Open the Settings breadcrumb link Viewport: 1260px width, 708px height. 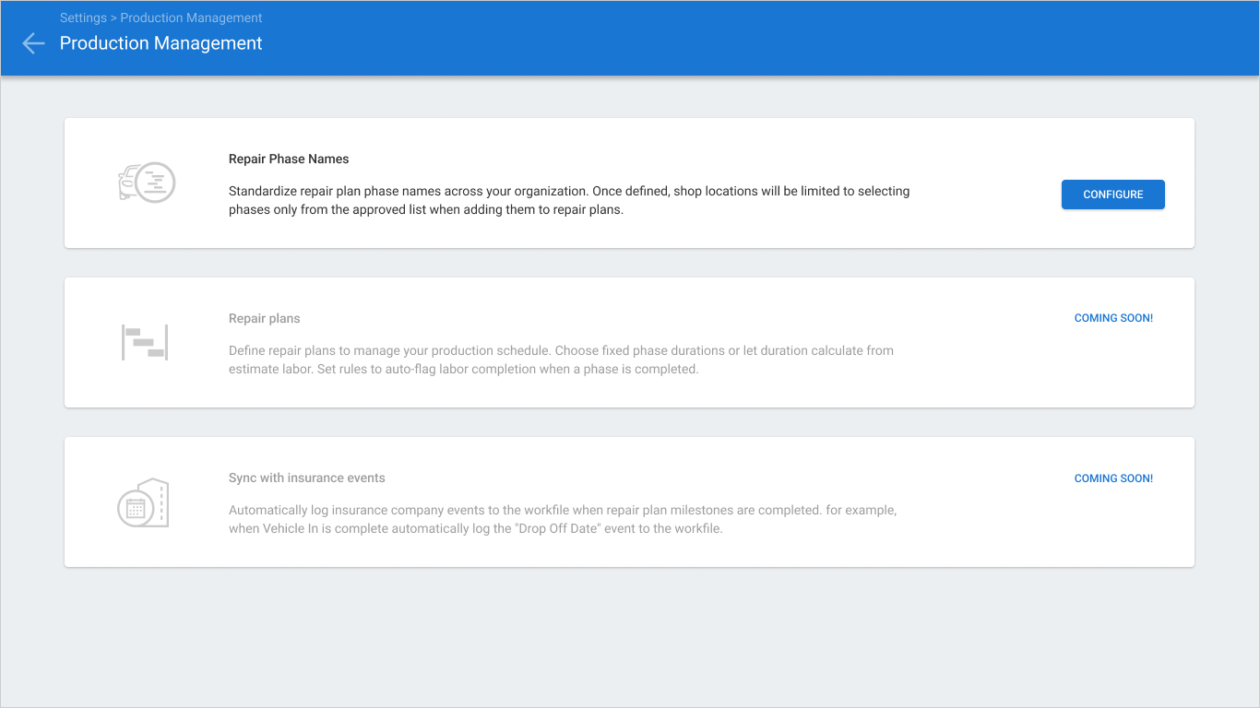pos(83,18)
